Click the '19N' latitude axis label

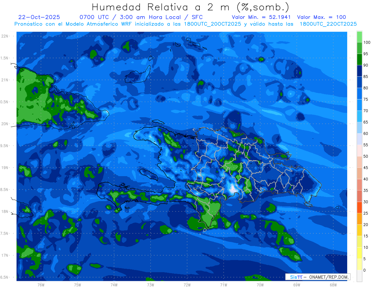(5, 167)
